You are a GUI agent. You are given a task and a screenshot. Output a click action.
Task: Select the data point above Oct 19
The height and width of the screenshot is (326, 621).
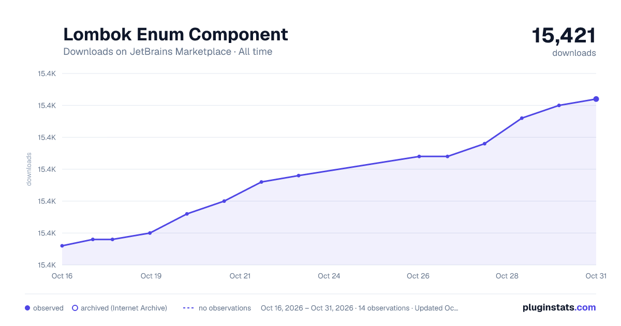click(x=150, y=233)
